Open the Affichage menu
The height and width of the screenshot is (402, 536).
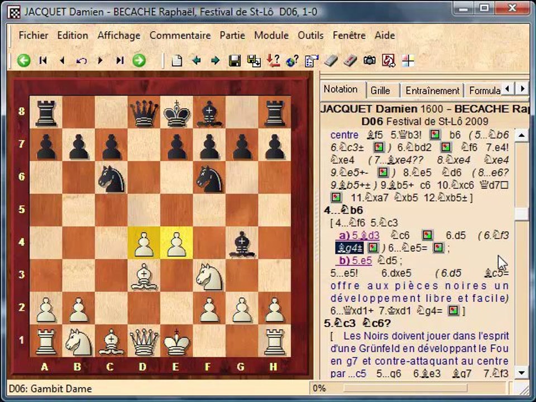[x=119, y=35]
